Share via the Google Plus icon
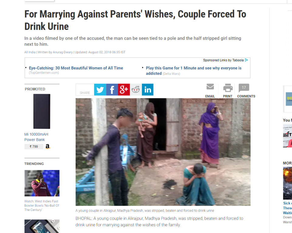Image resolution: width=292 pixels, height=233 pixels. [124, 89]
